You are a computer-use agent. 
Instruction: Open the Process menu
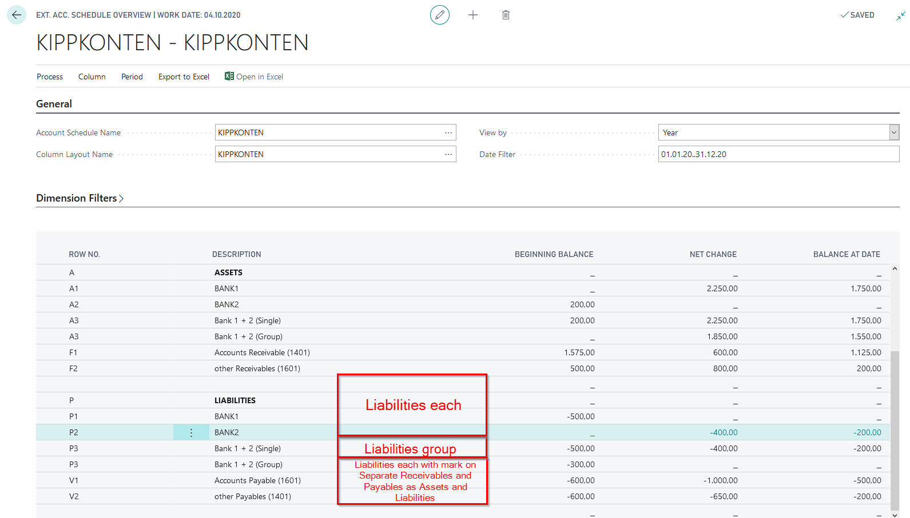50,77
